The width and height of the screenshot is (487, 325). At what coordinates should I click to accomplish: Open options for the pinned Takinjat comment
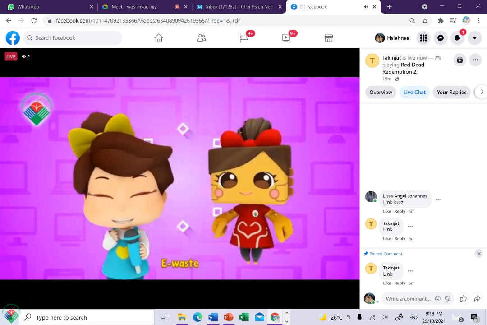(x=410, y=271)
